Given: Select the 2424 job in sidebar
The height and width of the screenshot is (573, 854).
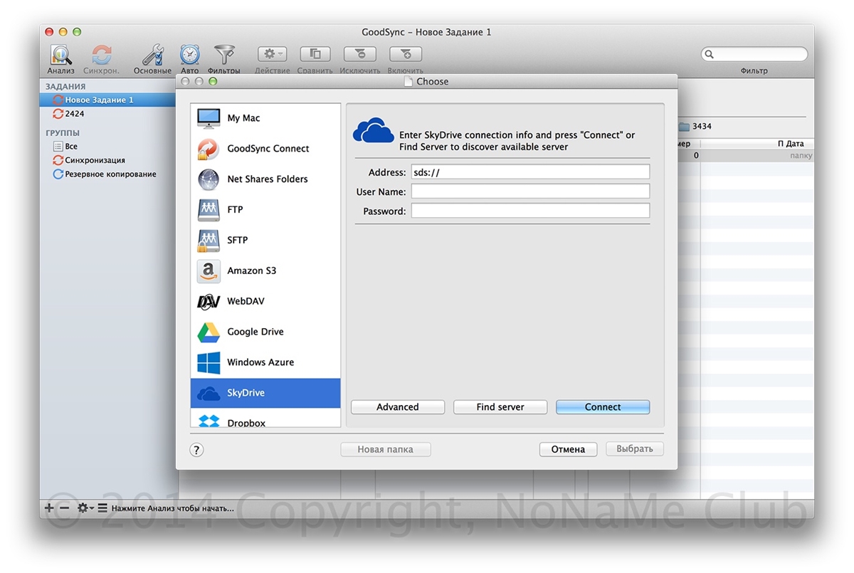Looking at the screenshot, I should 74,114.
